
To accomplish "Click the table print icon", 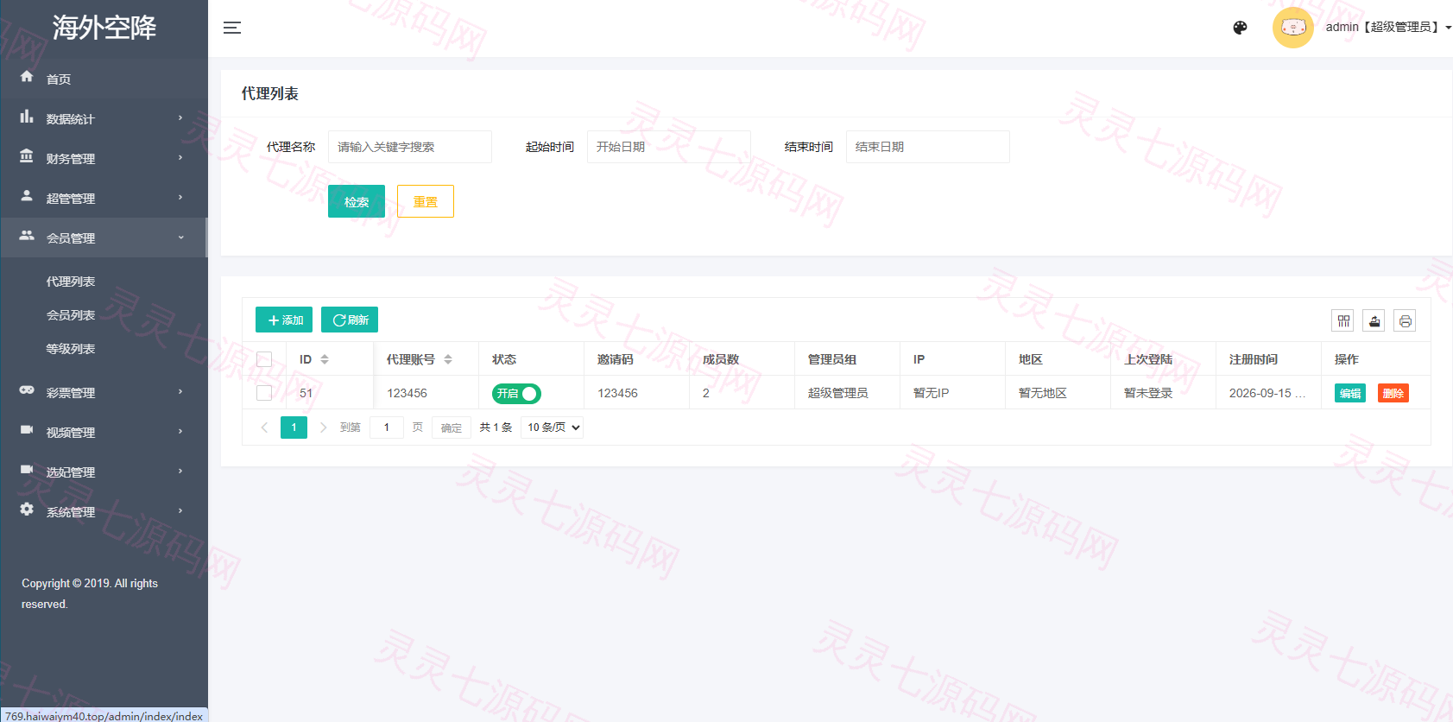I will pyautogui.click(x=1406, y=321).
